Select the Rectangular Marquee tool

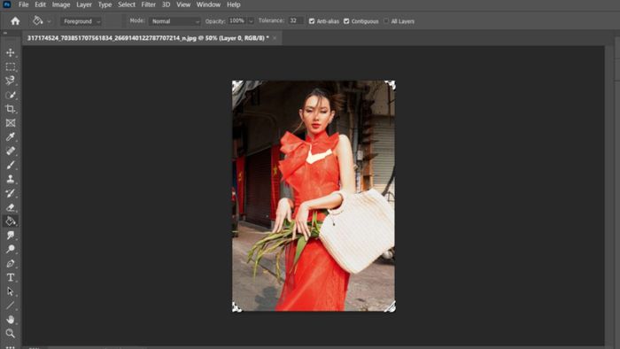(11, 66)
